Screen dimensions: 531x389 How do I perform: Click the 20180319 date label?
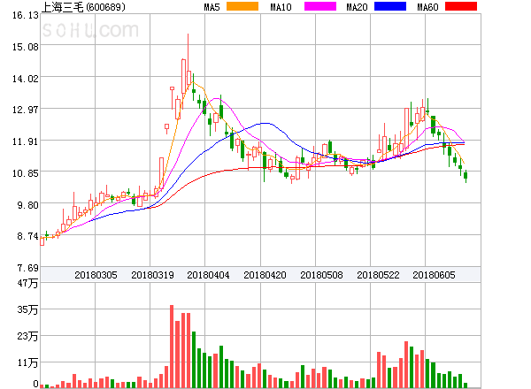152,275
